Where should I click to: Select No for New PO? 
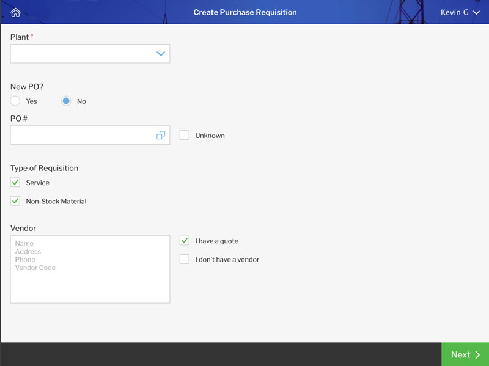click(66, 101)
